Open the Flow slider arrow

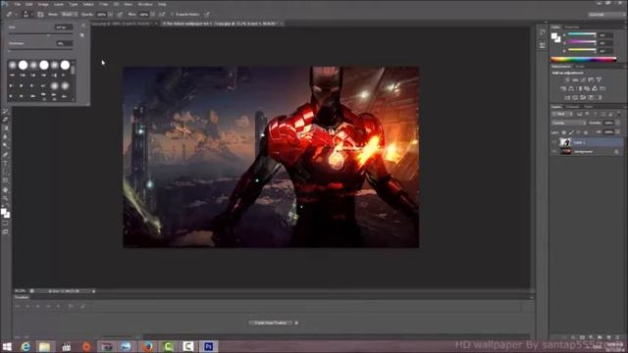pyautogui.click(x=153, y=15)
